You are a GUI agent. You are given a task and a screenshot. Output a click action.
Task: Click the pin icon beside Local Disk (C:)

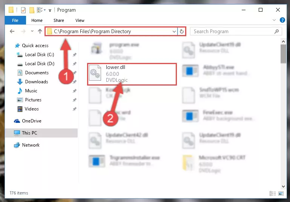pyautogui.click(x=75, y=55)
